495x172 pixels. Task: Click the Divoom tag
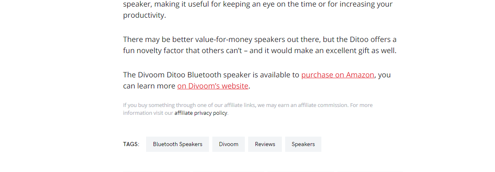(228, 144)
